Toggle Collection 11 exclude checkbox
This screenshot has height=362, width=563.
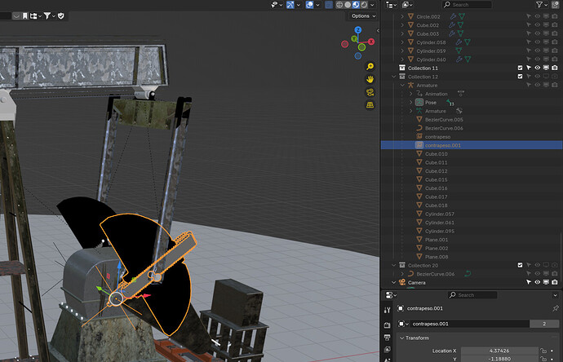pyautogui.click(x=520, y=68)
